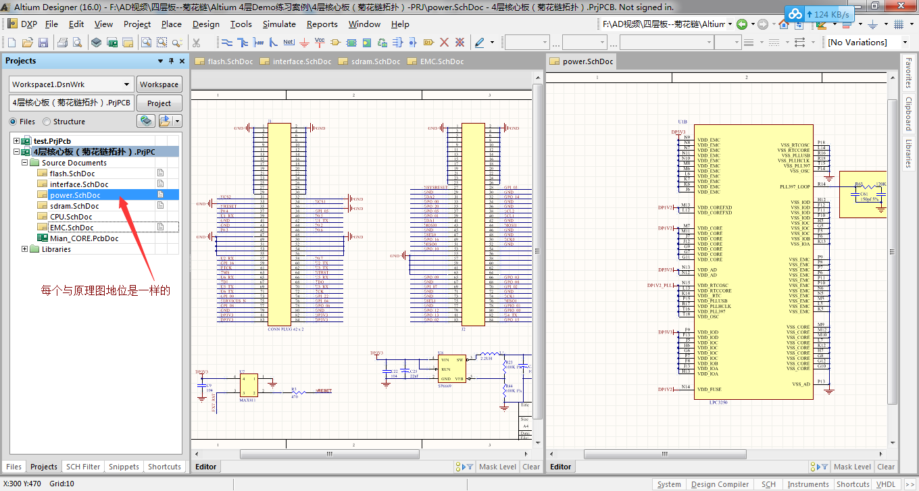Select the Files radio button
The height and width of the screenshot is (491, 919).
pos(13,122)
